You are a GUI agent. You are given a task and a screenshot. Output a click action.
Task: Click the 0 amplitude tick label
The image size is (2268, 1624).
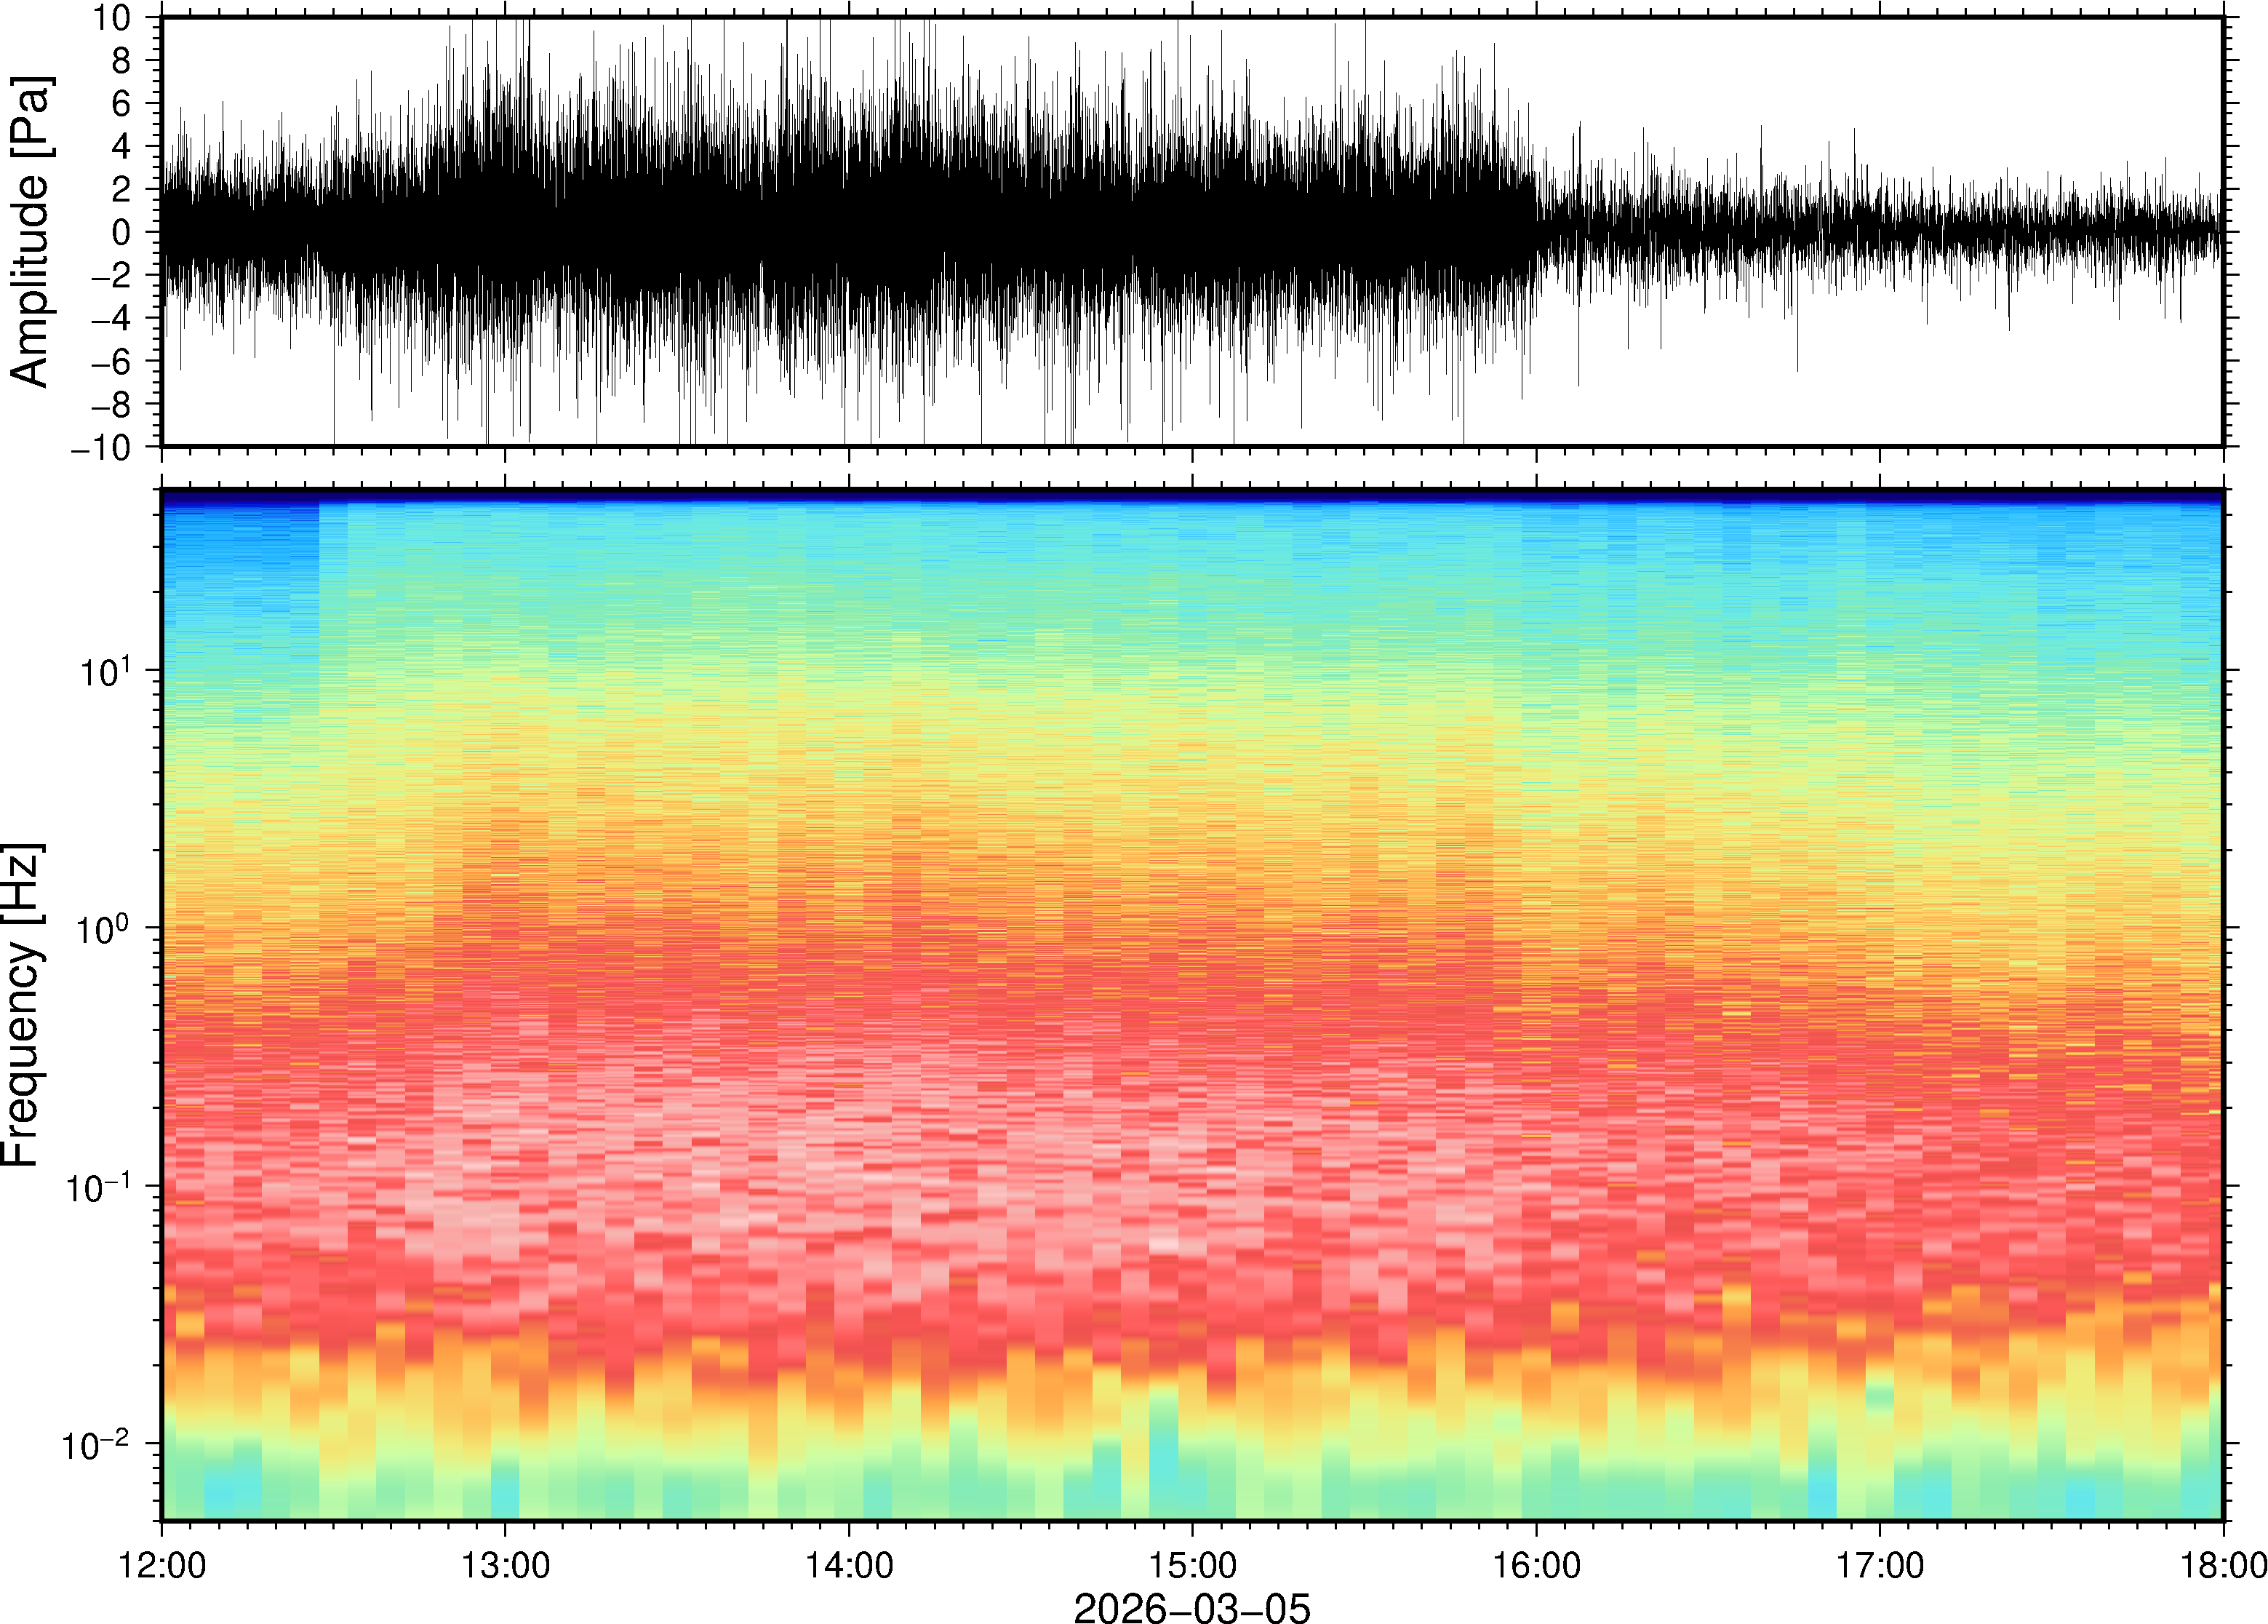tap(123, 233)
